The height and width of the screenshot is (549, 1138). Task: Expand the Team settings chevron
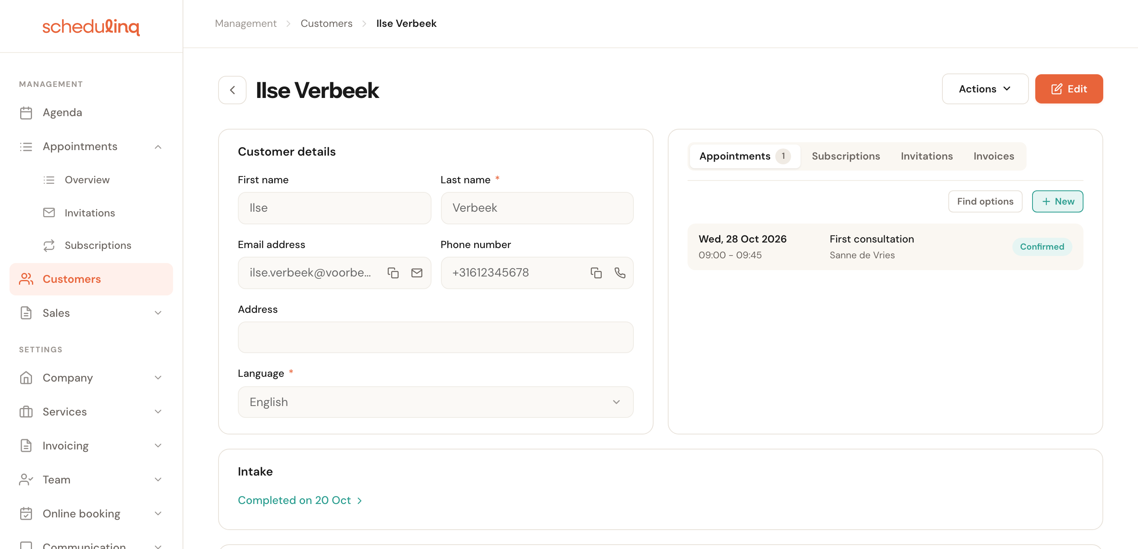coord(158,479)
